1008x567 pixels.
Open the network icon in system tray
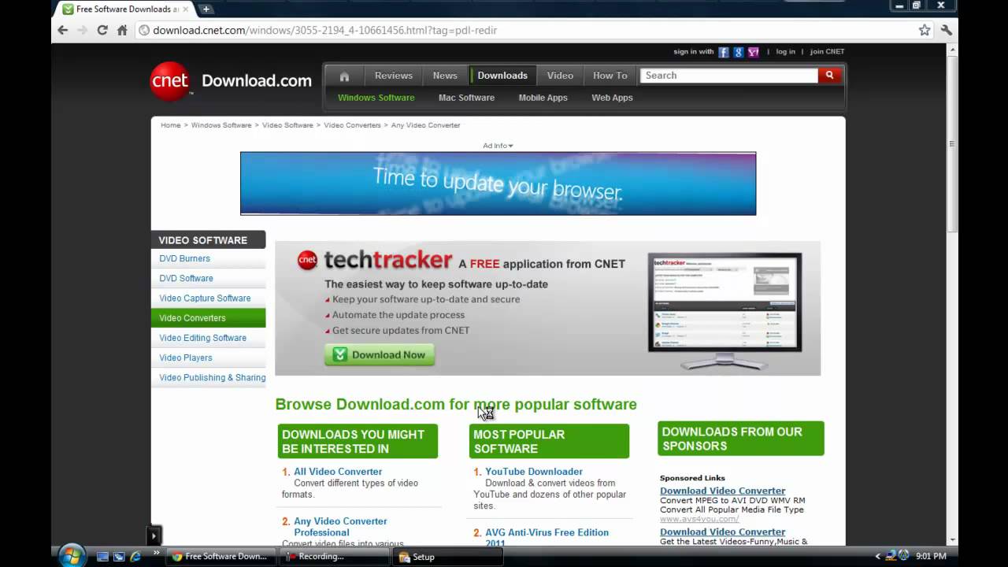(x=891, y=556)
